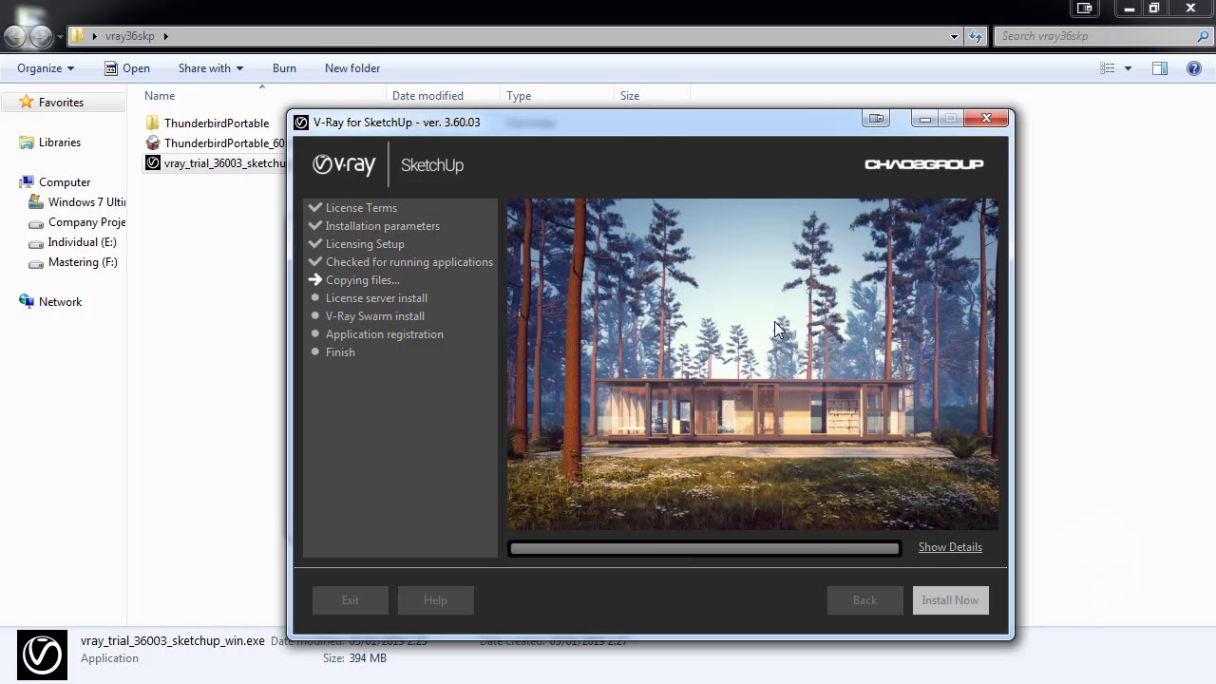Image resolution: width=1216 pixels, height=684 pixels.
Task: Toggle the Explorer preview pane icon
Action: 1160,68
